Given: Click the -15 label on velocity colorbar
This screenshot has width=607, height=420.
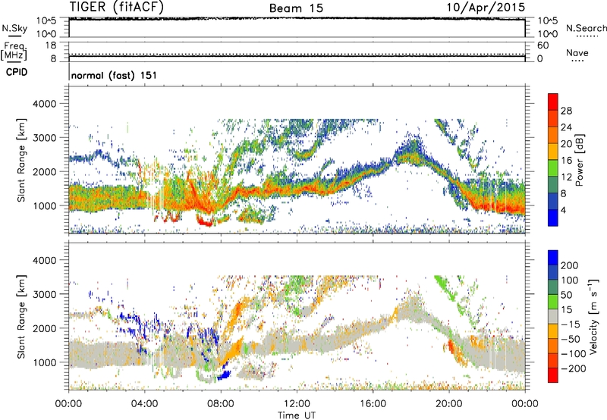Looking at the screenshot, I should [571, 324].
